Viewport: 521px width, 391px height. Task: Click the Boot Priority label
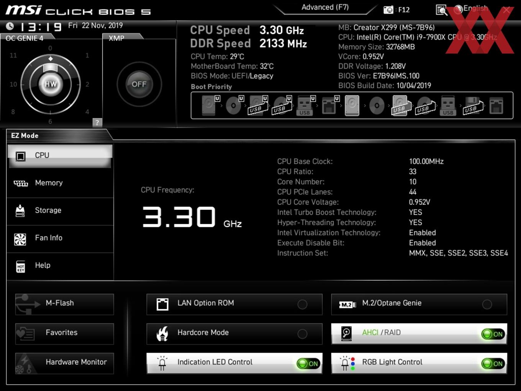point(211,87)
